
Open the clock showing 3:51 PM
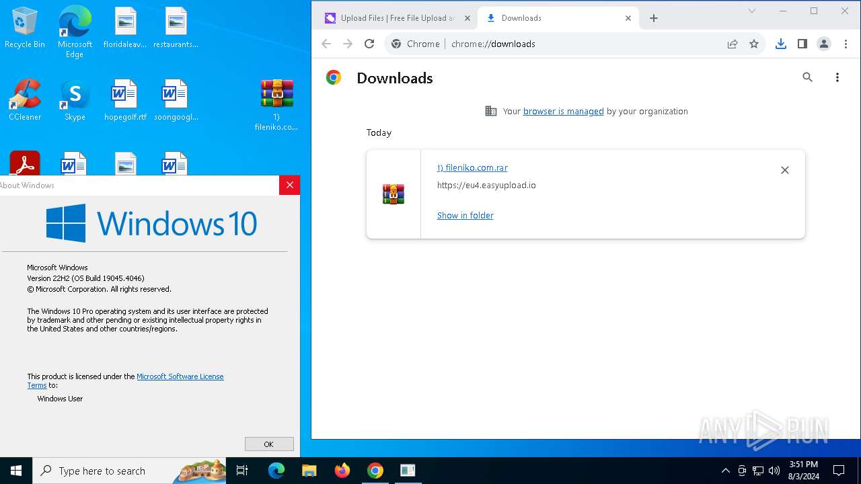tap(803, 471)
